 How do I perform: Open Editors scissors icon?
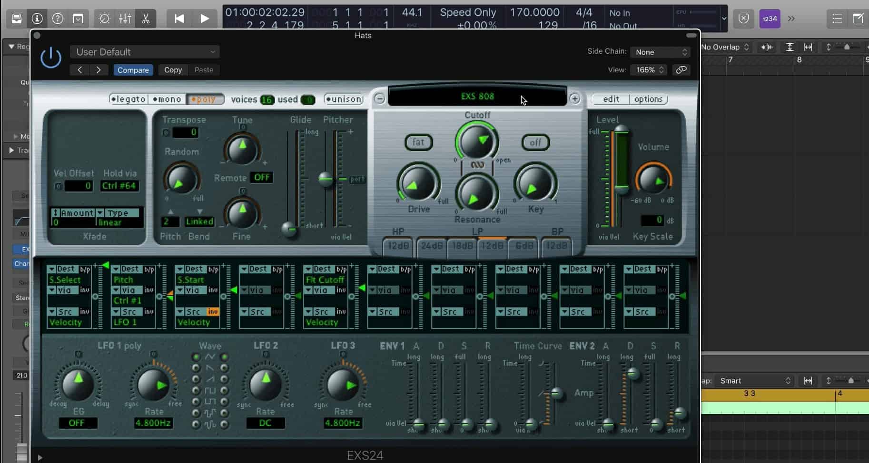(x=146, y=19)
